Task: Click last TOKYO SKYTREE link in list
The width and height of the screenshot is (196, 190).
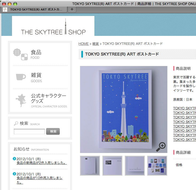Action: (185, 140)
